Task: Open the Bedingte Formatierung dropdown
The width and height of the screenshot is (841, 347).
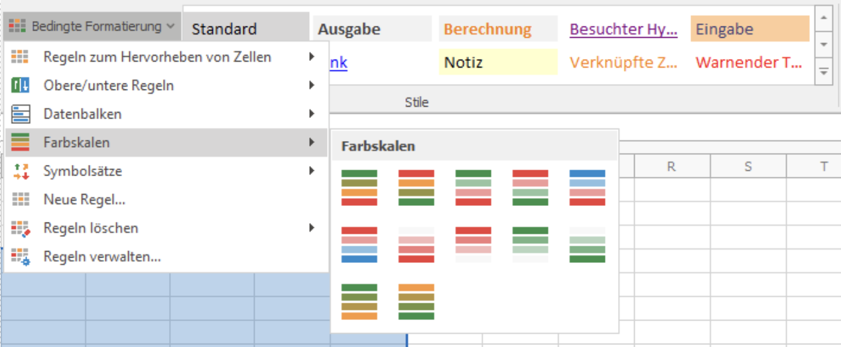Action: [92, 26]
